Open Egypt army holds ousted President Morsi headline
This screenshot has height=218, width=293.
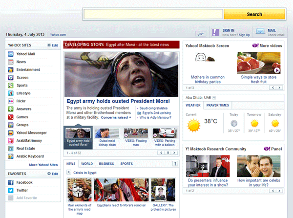point(118,101)
